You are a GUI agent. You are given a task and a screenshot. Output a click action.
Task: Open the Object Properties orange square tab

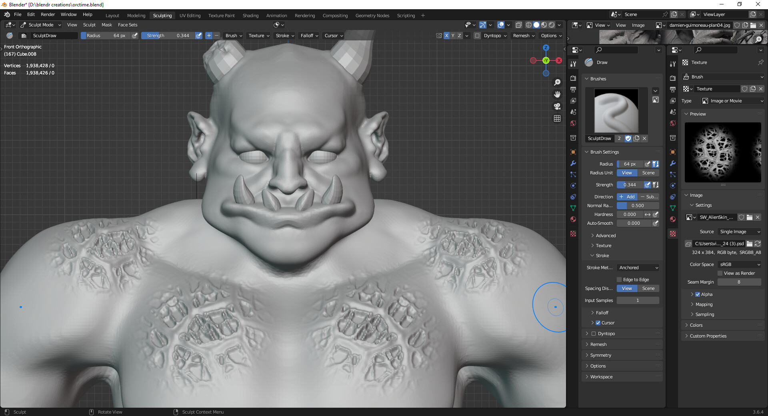tap(573, 152)
